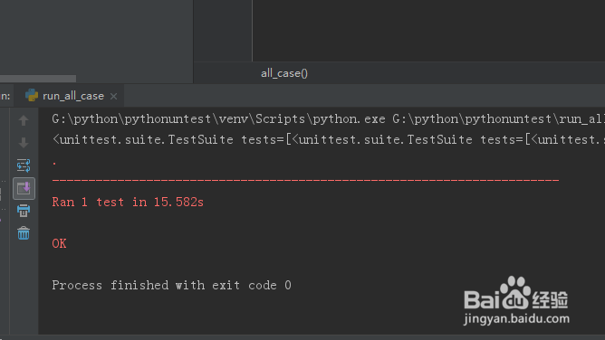Screen dimensions: 605x340
Task: Click the 'Ran 1 test in 15.582s' line
Action: click(128, 203)
